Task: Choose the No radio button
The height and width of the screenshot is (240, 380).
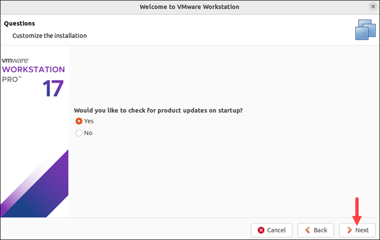Action: [79, 133]
